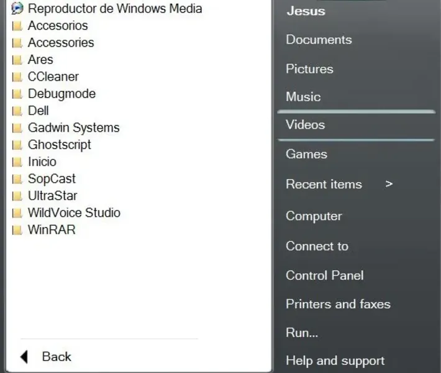Viewport: 441px width, 373px height.
Task: Open the Documents menu entry
Action: pos(319,40)
